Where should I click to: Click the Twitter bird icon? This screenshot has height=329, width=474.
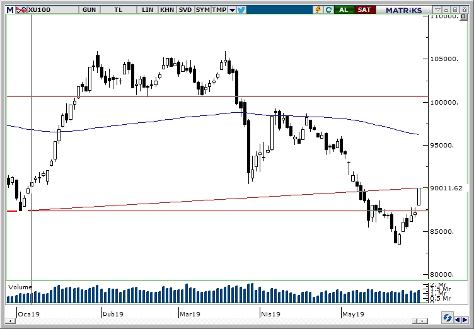click(x=241, y=10)
